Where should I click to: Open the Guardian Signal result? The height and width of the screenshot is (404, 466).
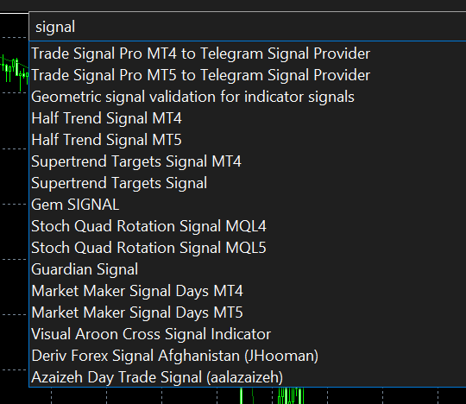248,269
